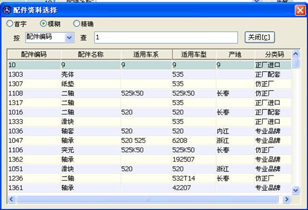Select the row with code 10
This screenshot has width=308, height=210.
coord(149,65)
